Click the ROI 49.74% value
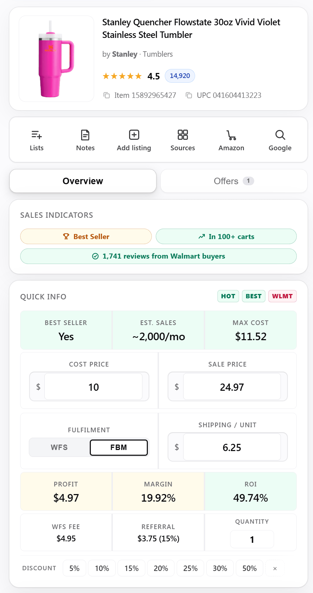Image resolution: width=313 pixels, height=593 pixels. tap(251, 498)
